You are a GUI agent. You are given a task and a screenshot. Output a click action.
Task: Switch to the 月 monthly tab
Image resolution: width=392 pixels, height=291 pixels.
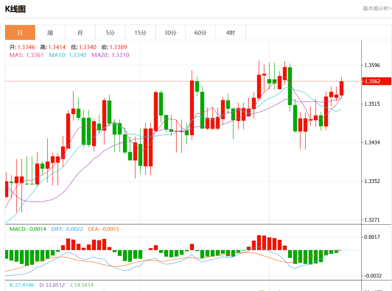click(80, 33)
